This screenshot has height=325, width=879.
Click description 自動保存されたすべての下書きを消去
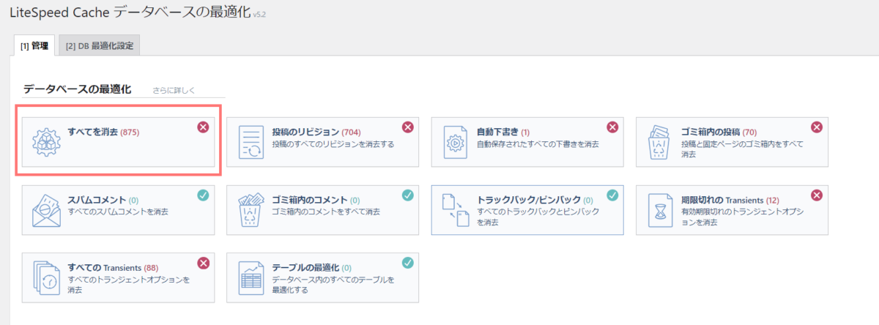[x=538, y=144]
